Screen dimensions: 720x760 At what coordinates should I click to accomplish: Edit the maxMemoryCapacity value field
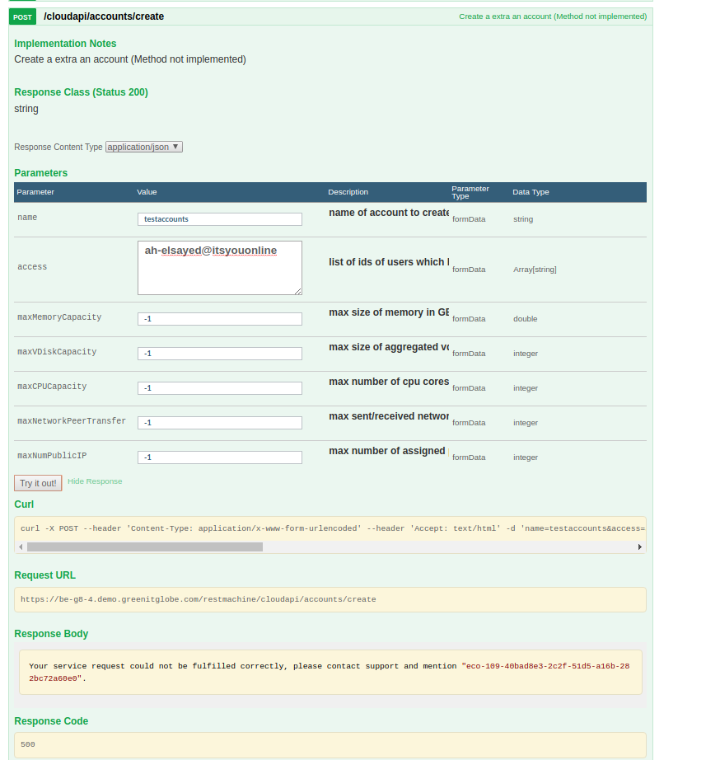219,319
